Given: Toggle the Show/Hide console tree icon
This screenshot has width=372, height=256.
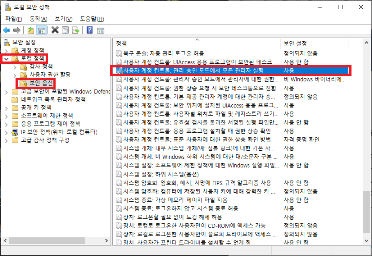Looking at the screenshot, I should tap(42, 30).
